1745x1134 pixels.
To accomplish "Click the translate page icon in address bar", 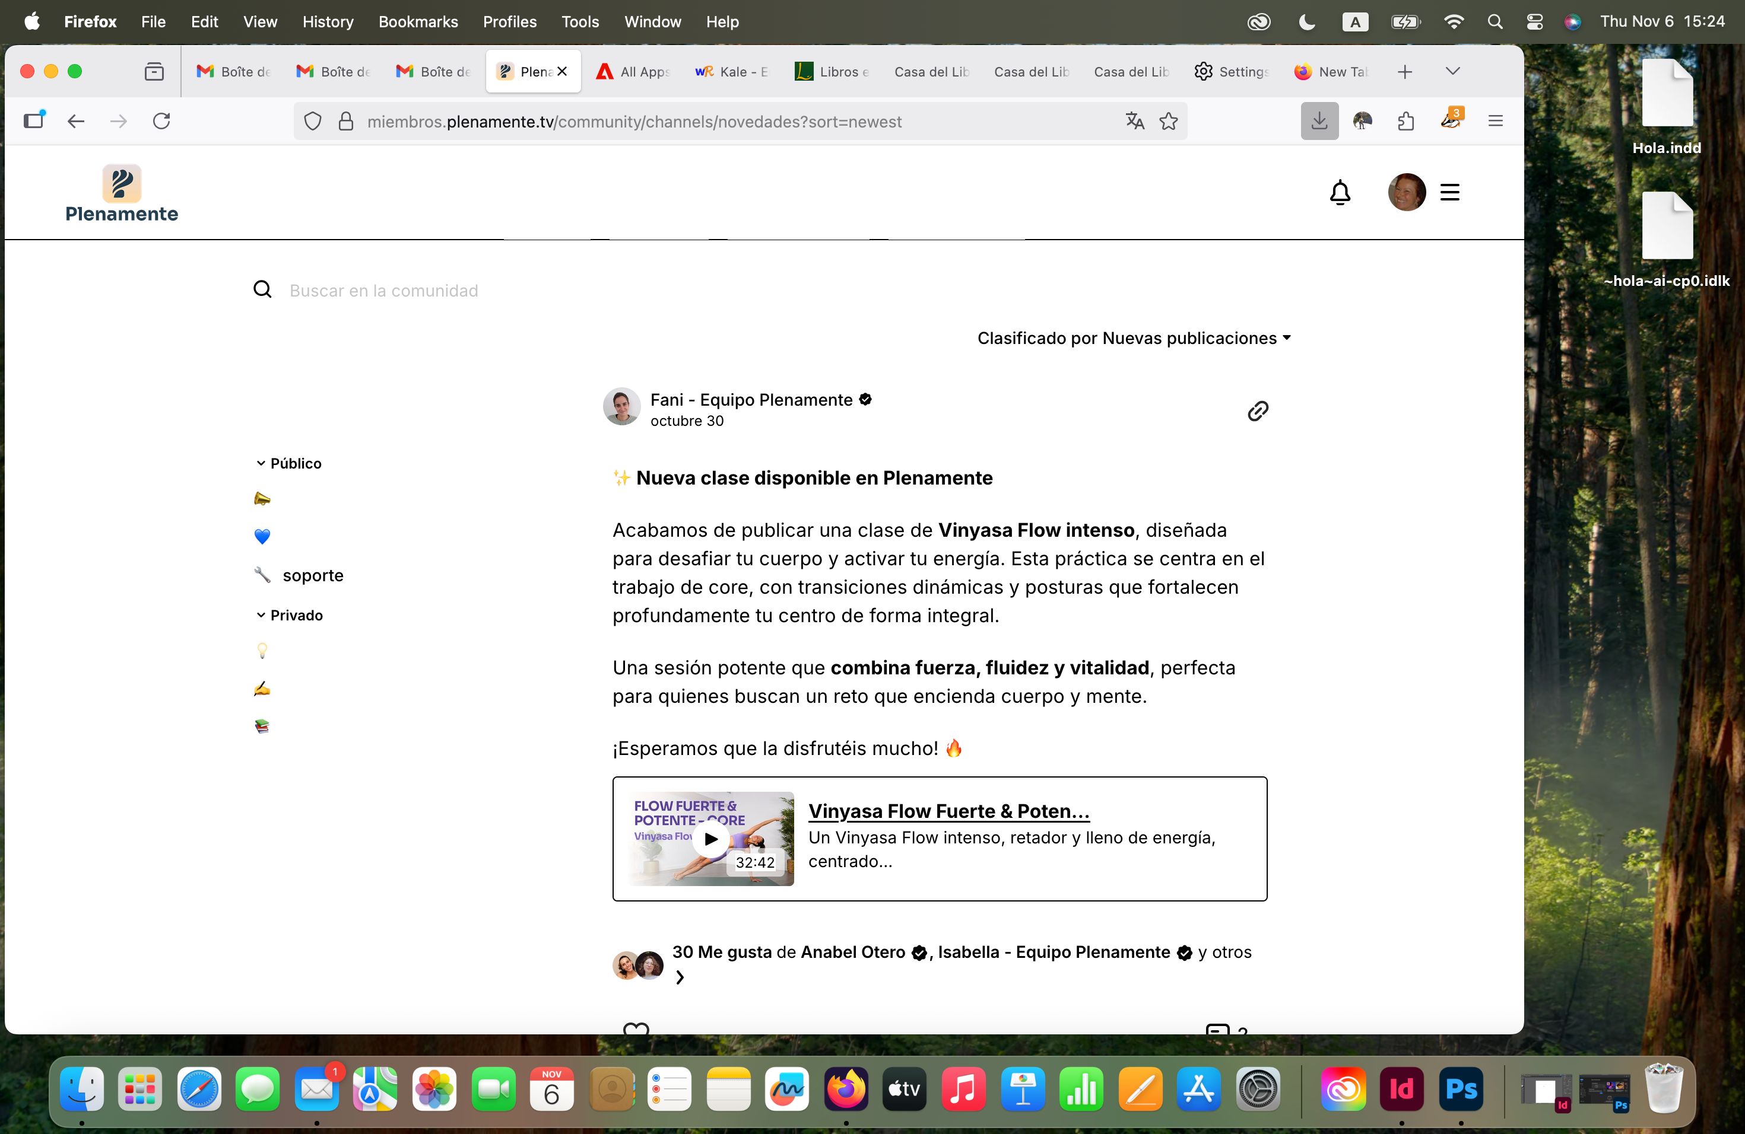I will [x=1134, y=121].
